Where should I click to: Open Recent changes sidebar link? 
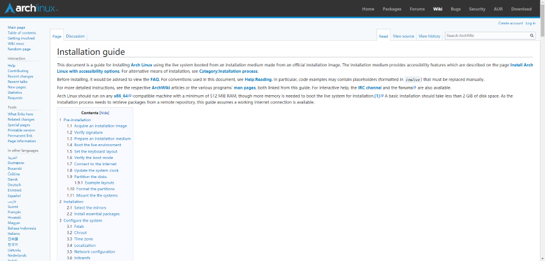coord(20,77)
